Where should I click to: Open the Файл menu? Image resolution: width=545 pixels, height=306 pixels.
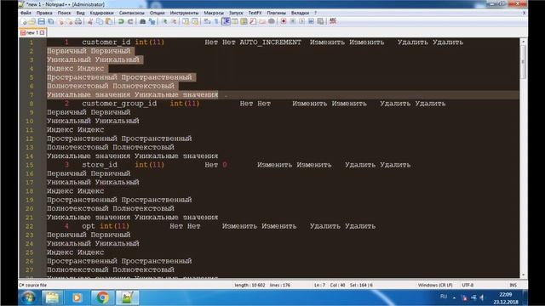[x=26, y=13]
